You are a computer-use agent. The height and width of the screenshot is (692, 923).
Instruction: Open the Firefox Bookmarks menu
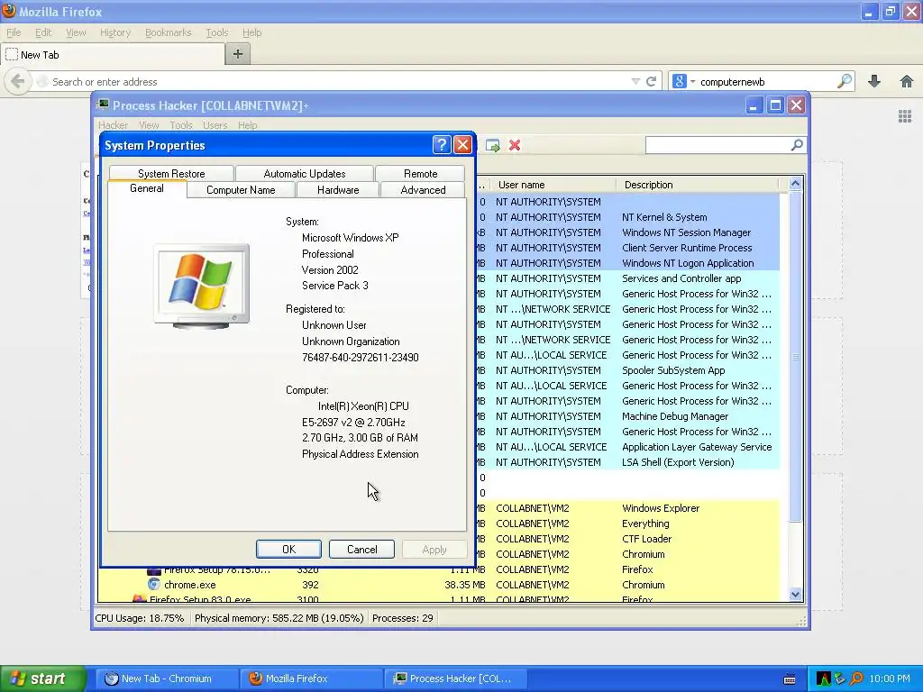[x=168, y=32]
